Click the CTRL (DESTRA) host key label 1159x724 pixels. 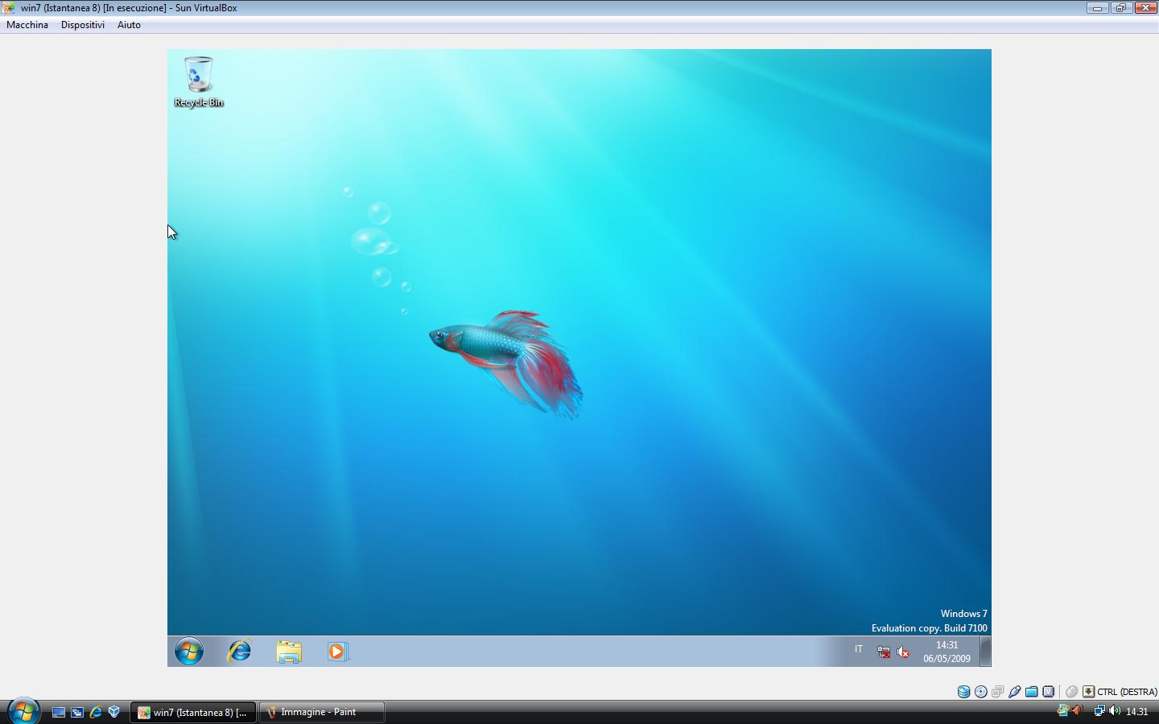click(x=1127, y=692)
